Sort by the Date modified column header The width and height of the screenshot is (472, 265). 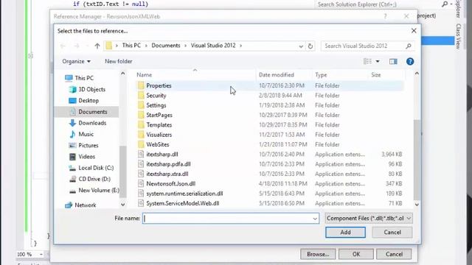pyautogui.click(x=277, y=75)
